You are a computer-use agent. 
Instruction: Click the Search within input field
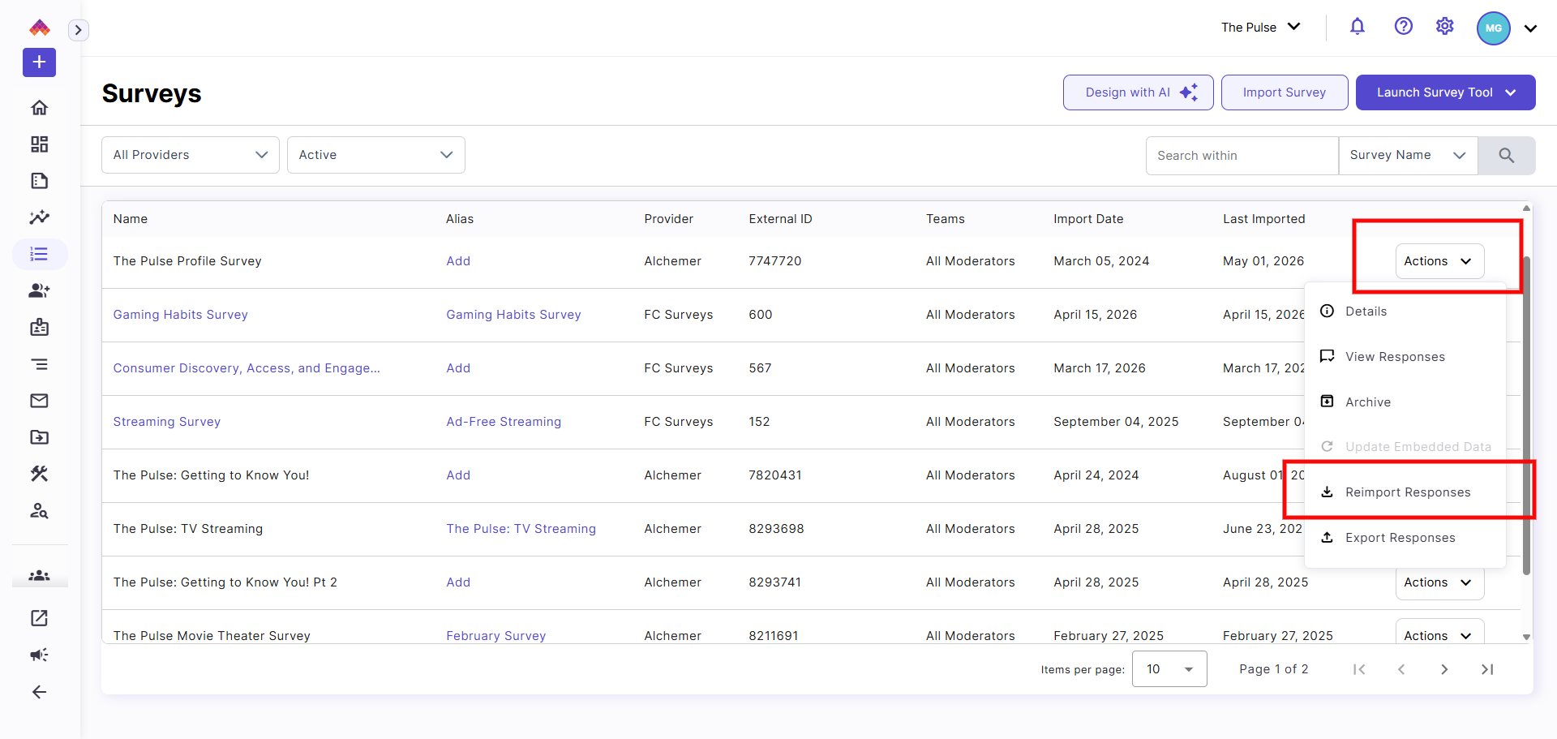(x=1242, y=156)
